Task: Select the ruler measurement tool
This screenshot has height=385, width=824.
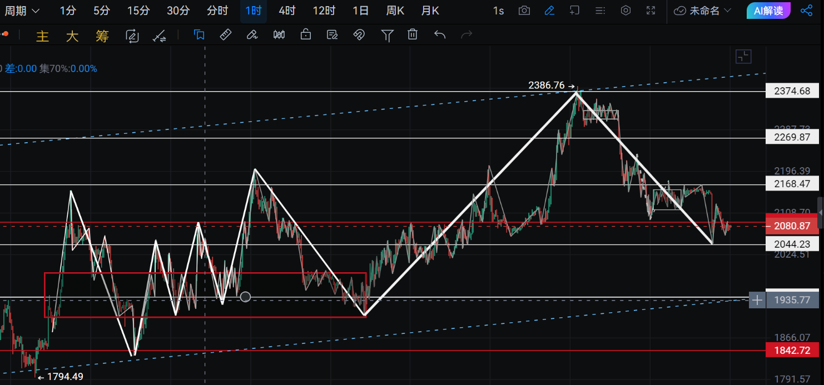Action: coord(226,35)
